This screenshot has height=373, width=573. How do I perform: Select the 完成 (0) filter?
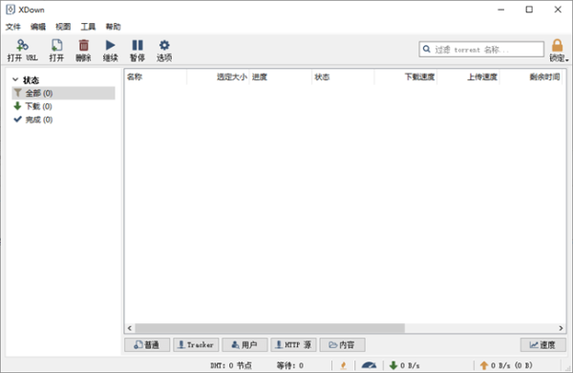tap(64, 120)
